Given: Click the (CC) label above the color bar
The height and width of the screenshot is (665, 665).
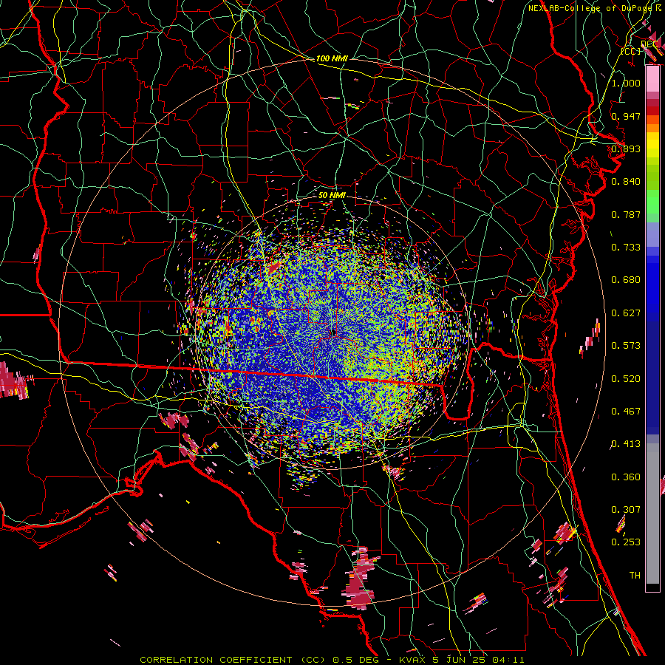Looking at the screenshot, I should (631, 51).
